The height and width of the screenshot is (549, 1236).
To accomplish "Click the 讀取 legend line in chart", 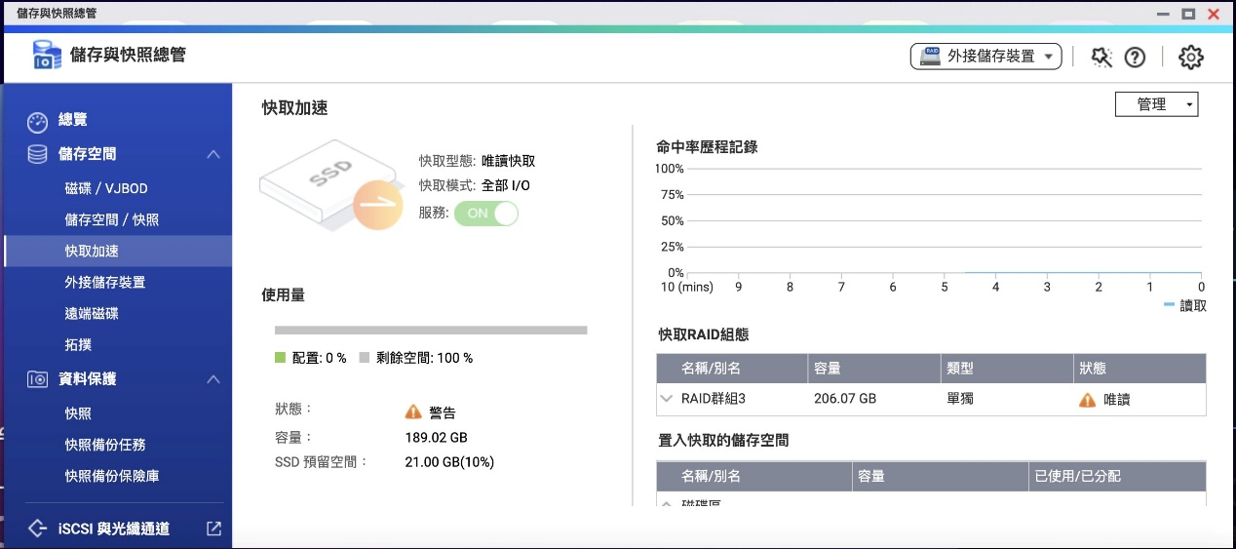I will 1169,305.
